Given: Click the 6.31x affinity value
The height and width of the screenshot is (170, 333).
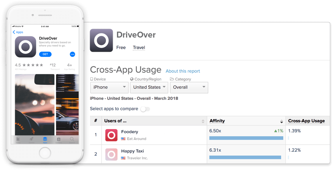Looking at the screenshot, I should (215, 150).
